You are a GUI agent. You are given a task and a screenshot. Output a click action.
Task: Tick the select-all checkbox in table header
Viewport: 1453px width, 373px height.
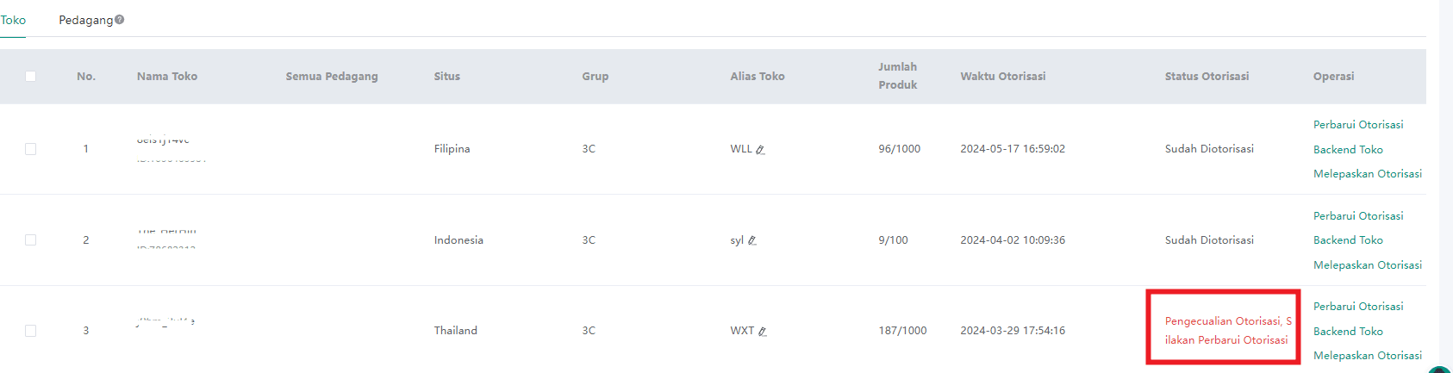[31, 77]
